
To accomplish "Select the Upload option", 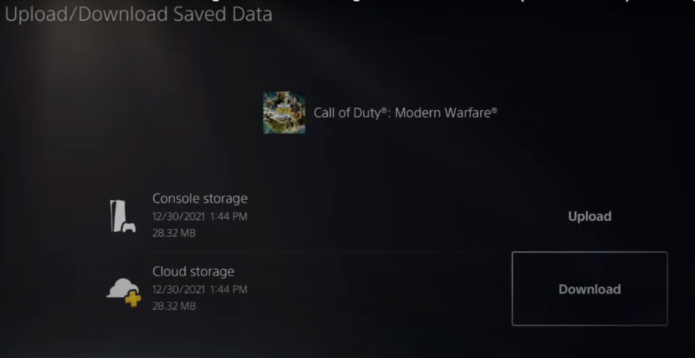I will coord(589,216).
